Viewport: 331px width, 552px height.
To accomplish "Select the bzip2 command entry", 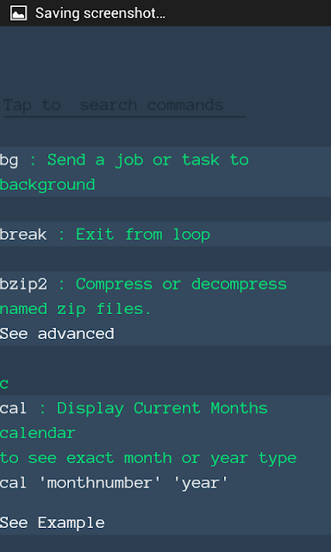I will pyautogui.click(x=165, y=309).
